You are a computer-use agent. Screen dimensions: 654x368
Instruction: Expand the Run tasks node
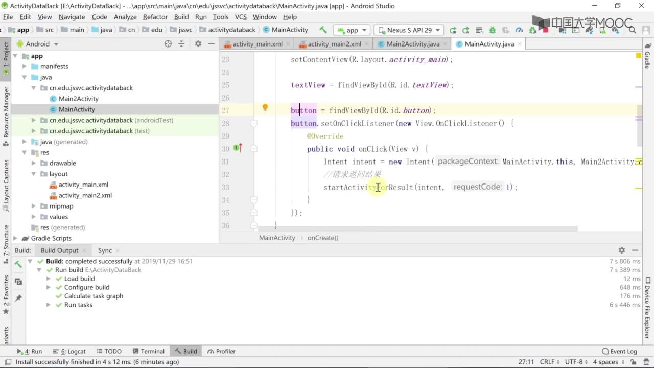pyautogui.click(x=49, y=305)
